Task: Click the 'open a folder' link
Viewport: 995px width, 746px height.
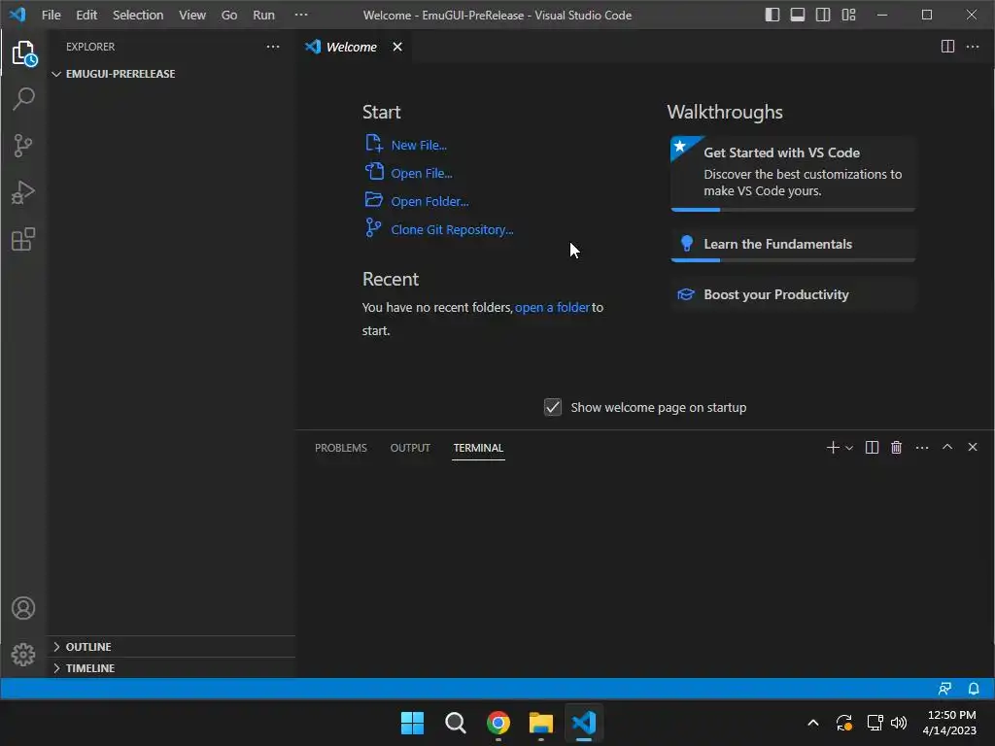Action: point(552,308)
